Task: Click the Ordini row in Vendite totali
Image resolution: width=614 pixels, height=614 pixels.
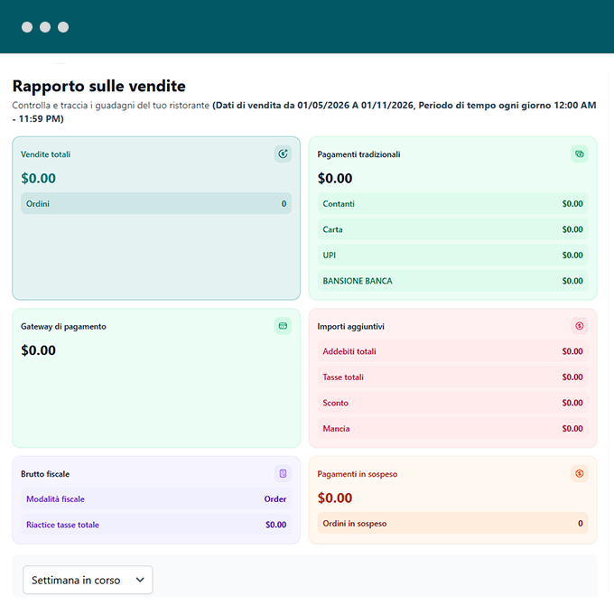Action: click(x=155, y=204)
